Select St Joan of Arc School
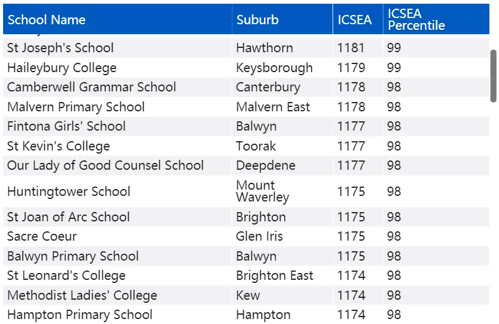 click(x=68, y=217)
